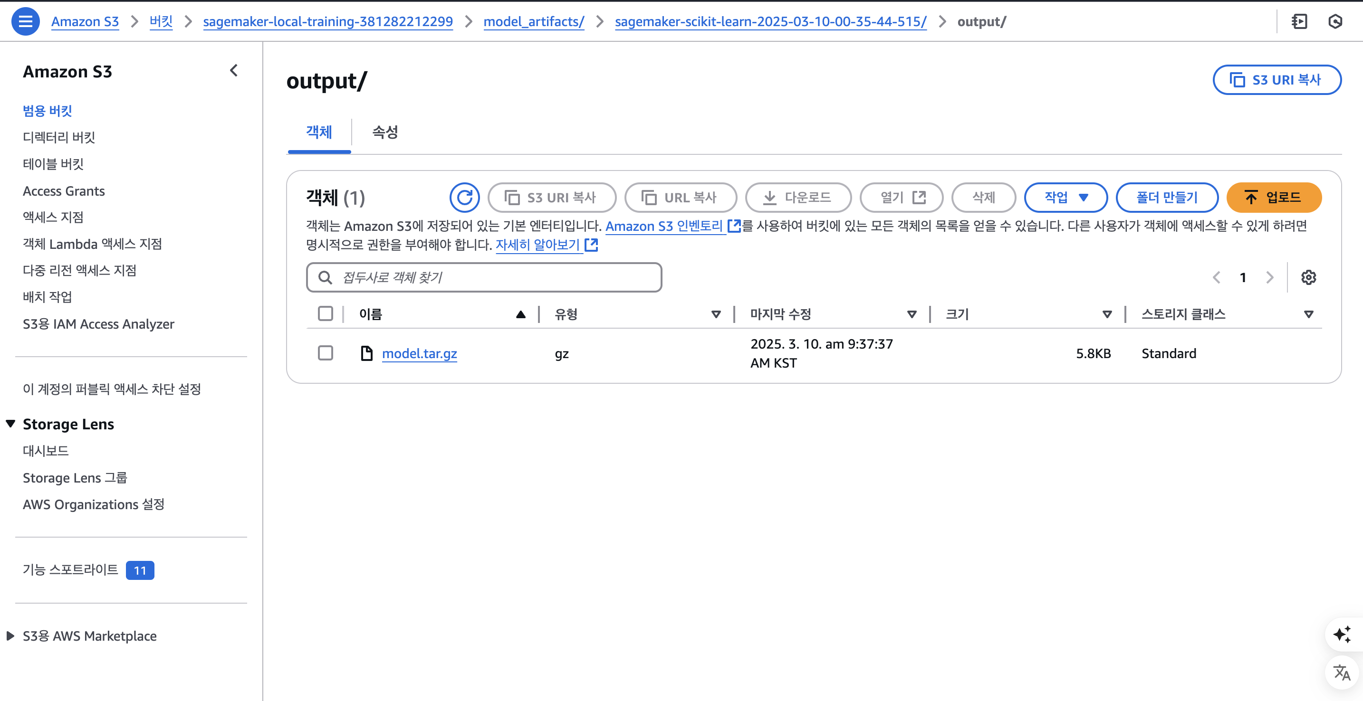Viewport: 1363px width, 701px height.
Task: Sort the 스토리지 클래스 column
Action: coord(1308,314)
